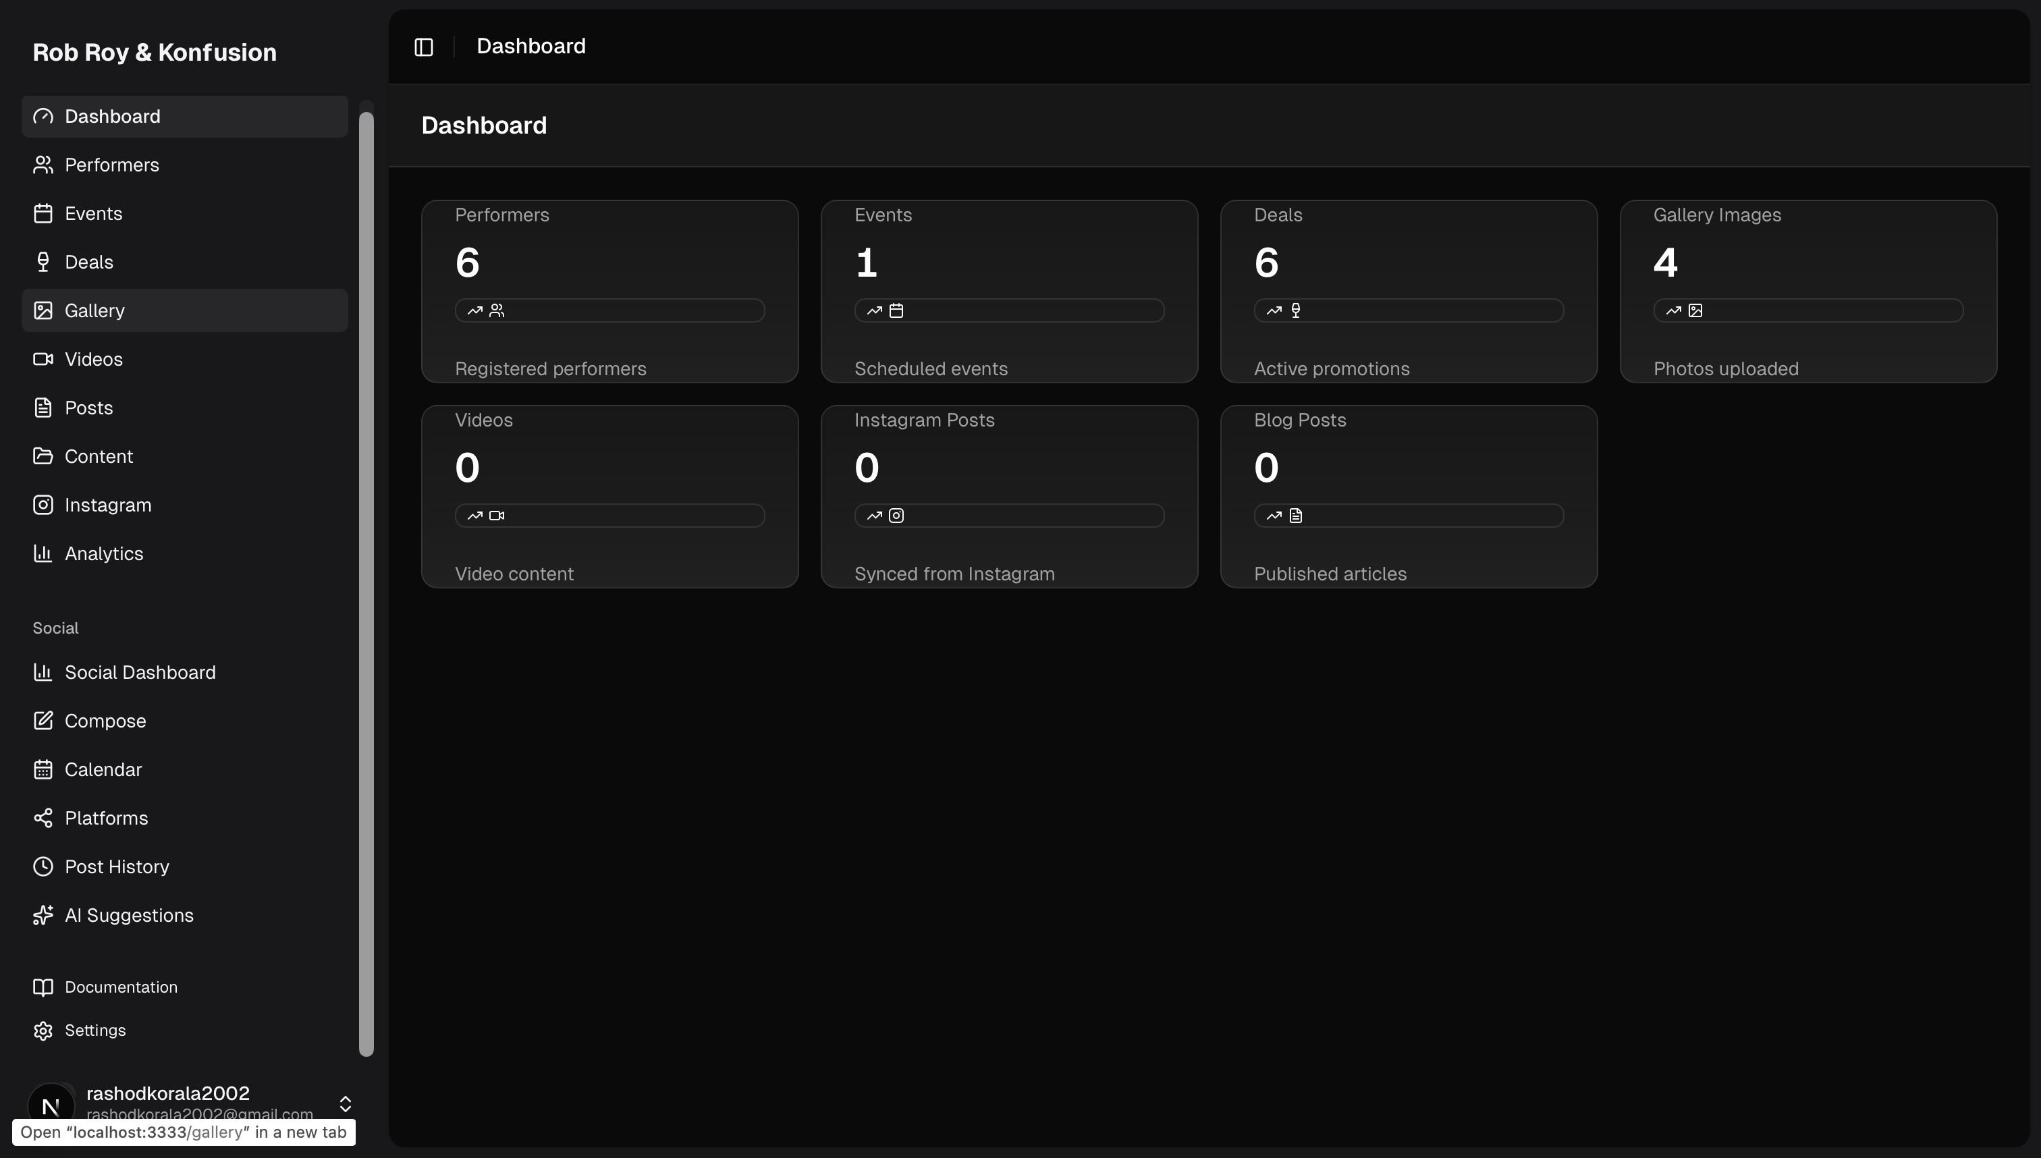Open the Documentation link
The width and height of the screenshot is (2041, 1158).
(121, 987)
